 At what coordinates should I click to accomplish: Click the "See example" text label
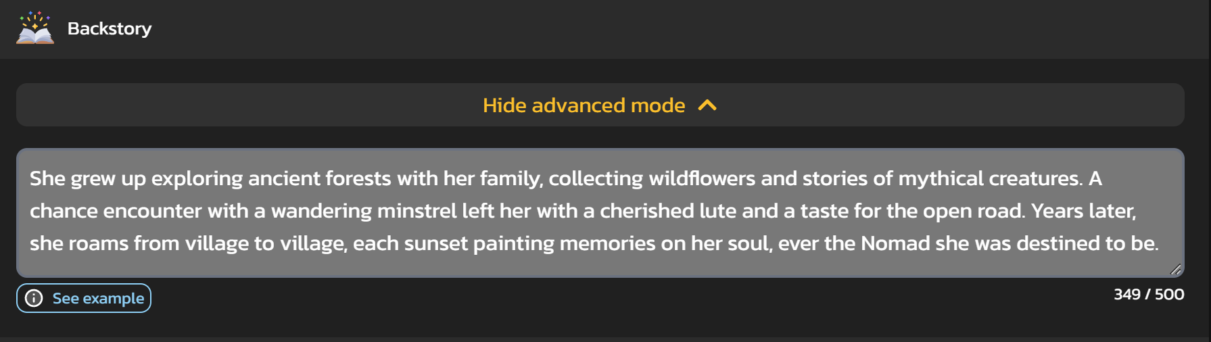pos(98,298)
